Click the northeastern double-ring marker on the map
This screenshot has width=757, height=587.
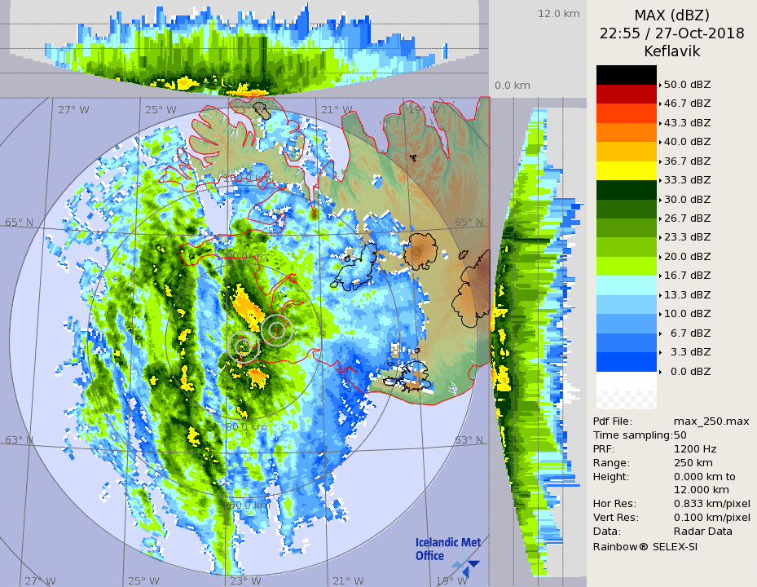point(277,329)
